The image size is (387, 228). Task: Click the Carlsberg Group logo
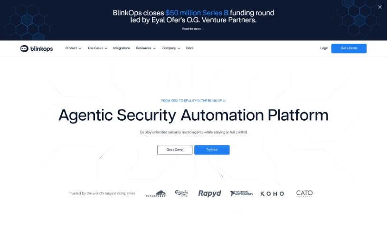(181, 193)
